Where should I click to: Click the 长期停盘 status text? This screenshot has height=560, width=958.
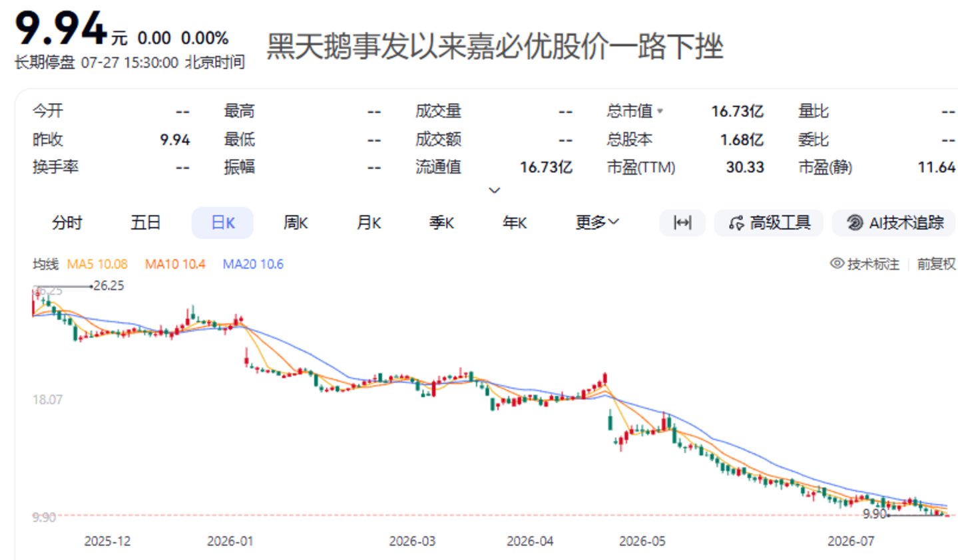click(x=45, y=63)
